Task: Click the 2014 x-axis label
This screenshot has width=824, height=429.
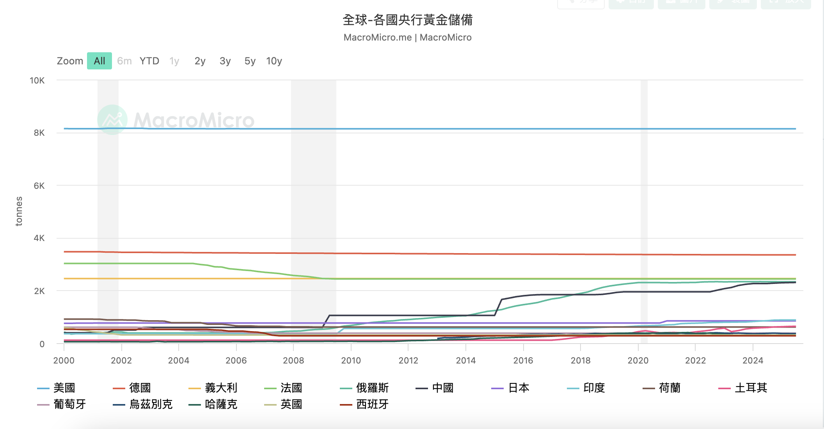Action: click(466, 360)
